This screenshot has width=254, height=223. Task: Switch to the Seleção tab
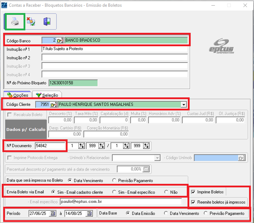click(x=47, y=95)
